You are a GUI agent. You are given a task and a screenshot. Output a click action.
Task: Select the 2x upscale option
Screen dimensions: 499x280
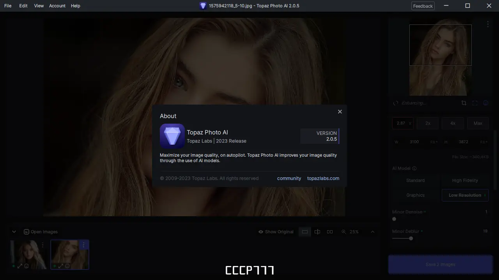[x=428, y=123]
